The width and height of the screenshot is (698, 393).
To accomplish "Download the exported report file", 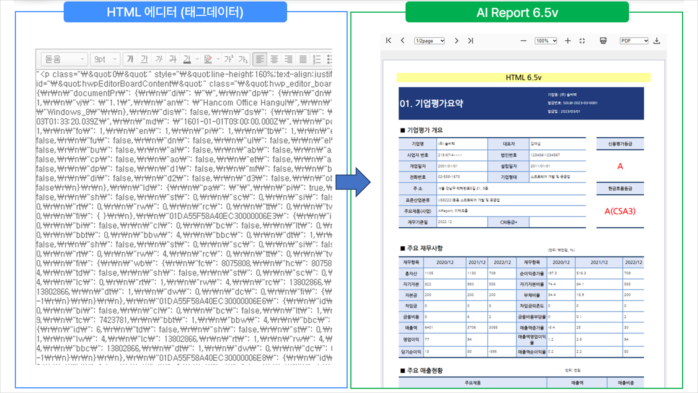I will point(657,41).
